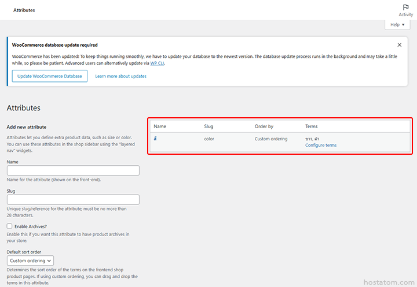Focus the attribute Name input field

pyautogui.click(x=73, y=170)
